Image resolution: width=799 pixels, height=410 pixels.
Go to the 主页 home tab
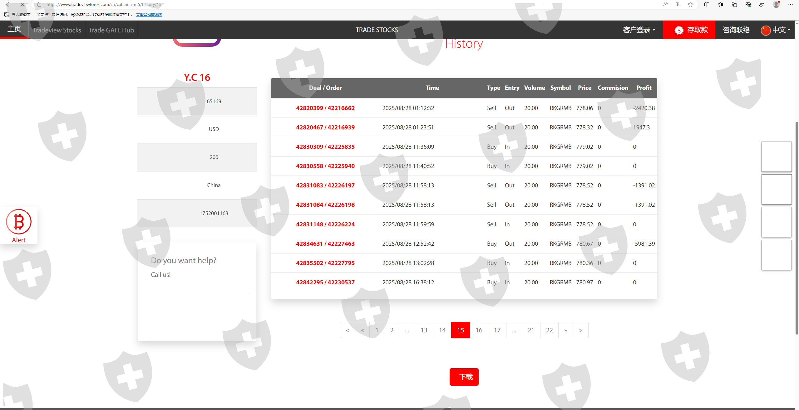click(x=14, y=29)
